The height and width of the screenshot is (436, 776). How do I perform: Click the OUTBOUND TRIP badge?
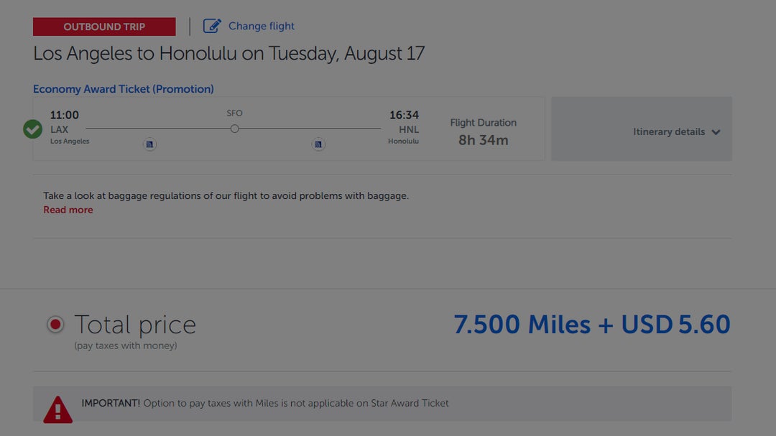click(104, 26)
